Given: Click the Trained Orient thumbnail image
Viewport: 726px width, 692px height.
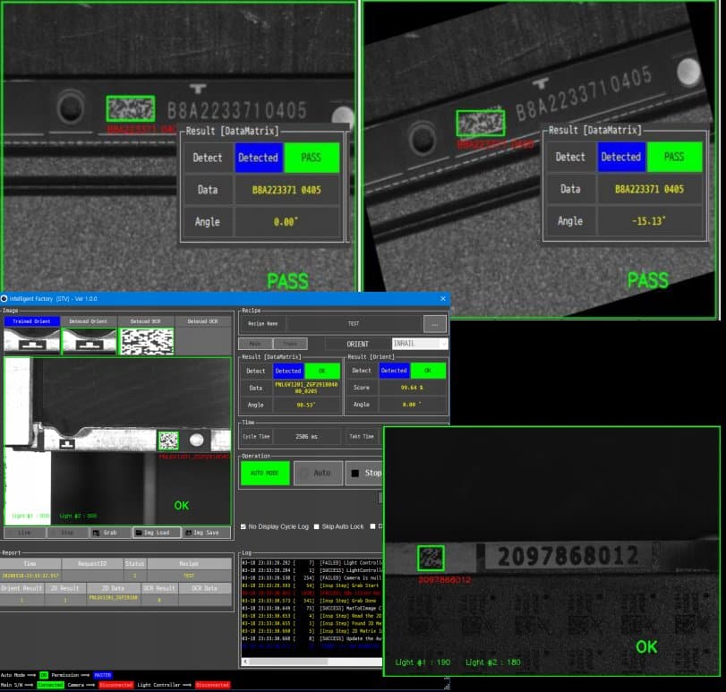Looking at the screenshot, I should coord(32,342).
